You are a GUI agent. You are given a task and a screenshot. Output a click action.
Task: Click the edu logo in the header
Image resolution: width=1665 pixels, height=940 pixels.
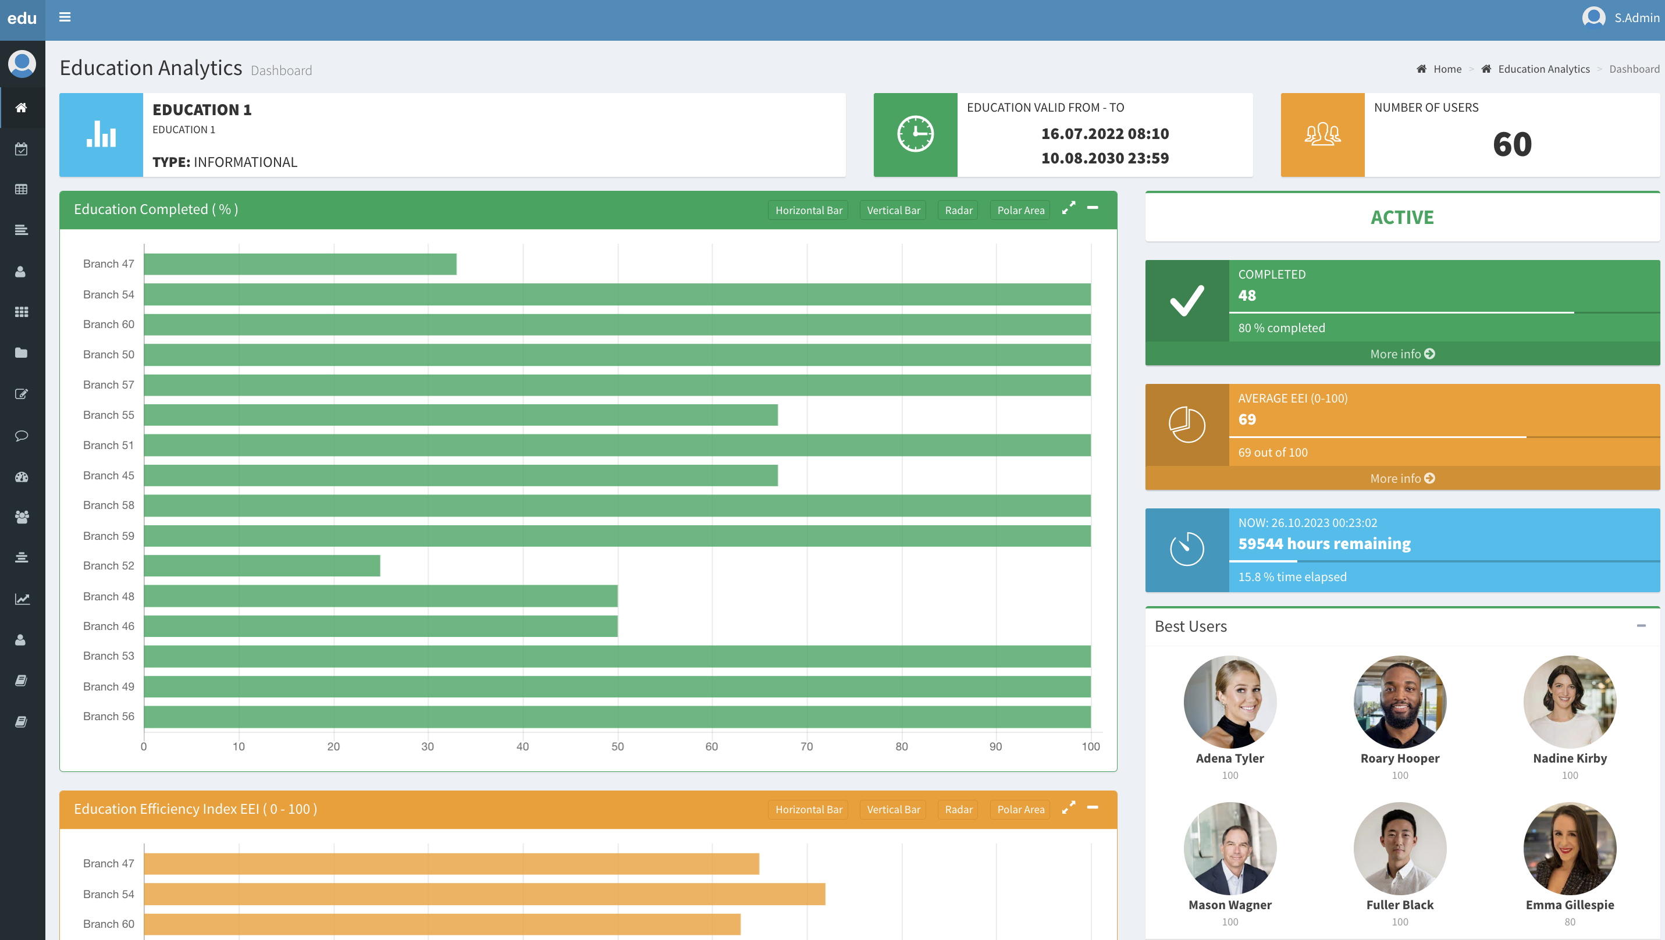point(22,18)
